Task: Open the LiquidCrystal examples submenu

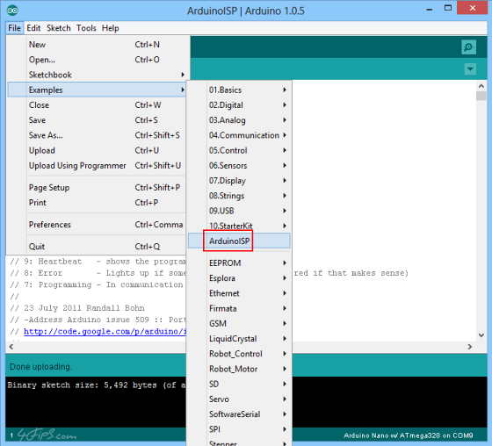Action: pos(239,338)
